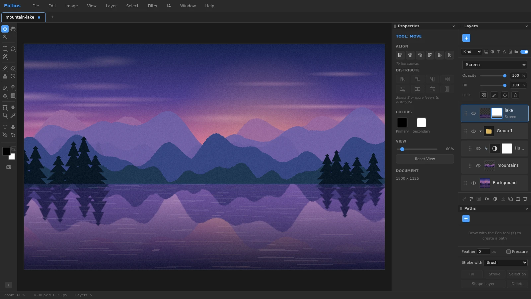Select the Crop tool

5,115
